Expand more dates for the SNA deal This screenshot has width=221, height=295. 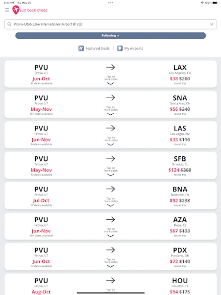click(111, 114)
